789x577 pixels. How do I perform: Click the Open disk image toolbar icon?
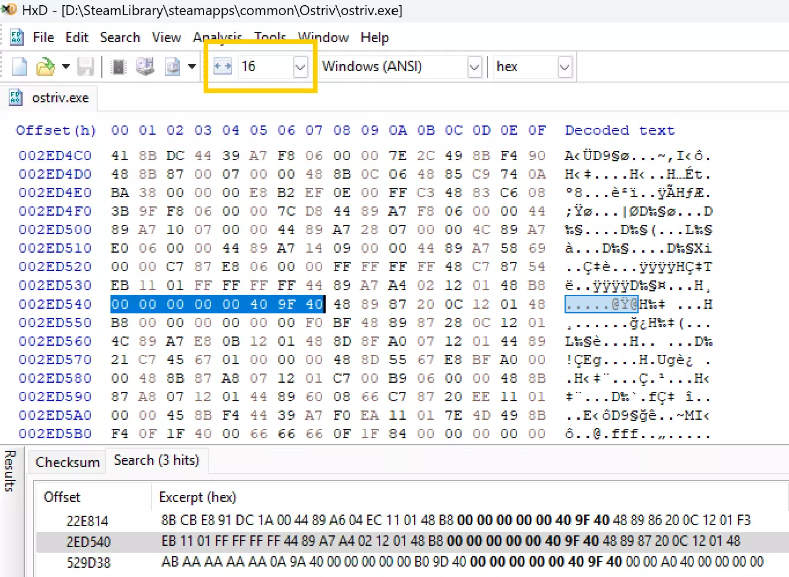click(172, 66)
